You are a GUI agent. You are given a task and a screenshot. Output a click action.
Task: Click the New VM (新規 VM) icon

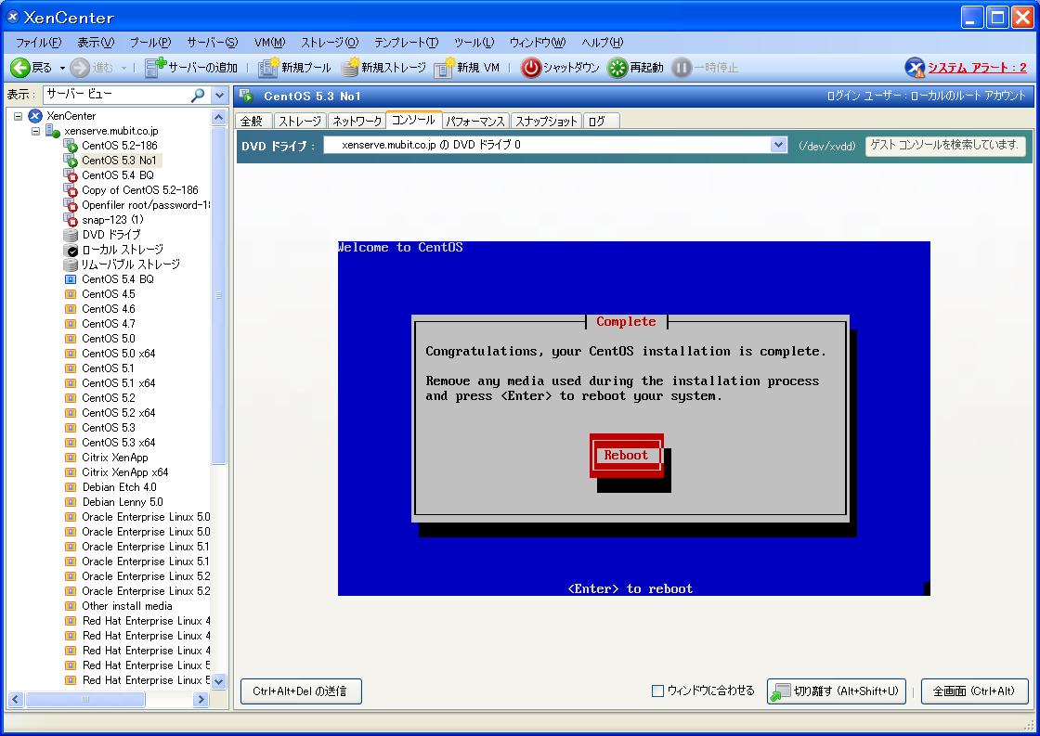pyautogui.click(x=444, y=67)
